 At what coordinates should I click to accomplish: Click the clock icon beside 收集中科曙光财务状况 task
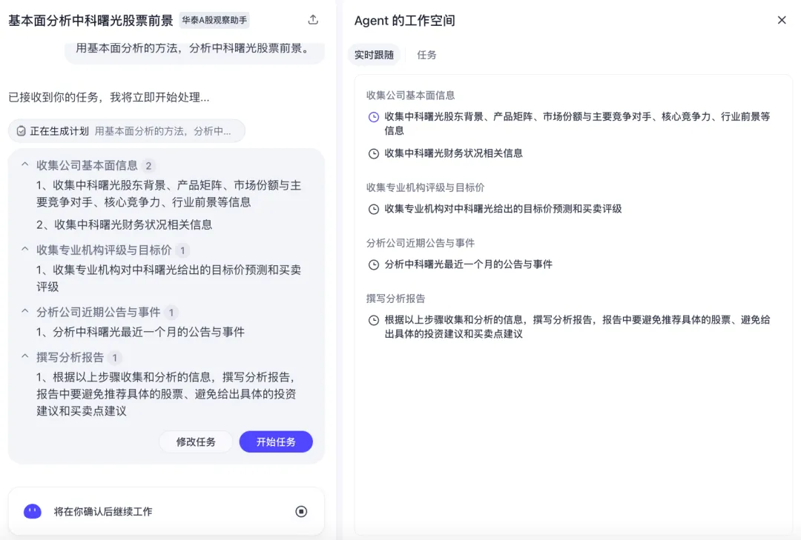tap(372, 153)
